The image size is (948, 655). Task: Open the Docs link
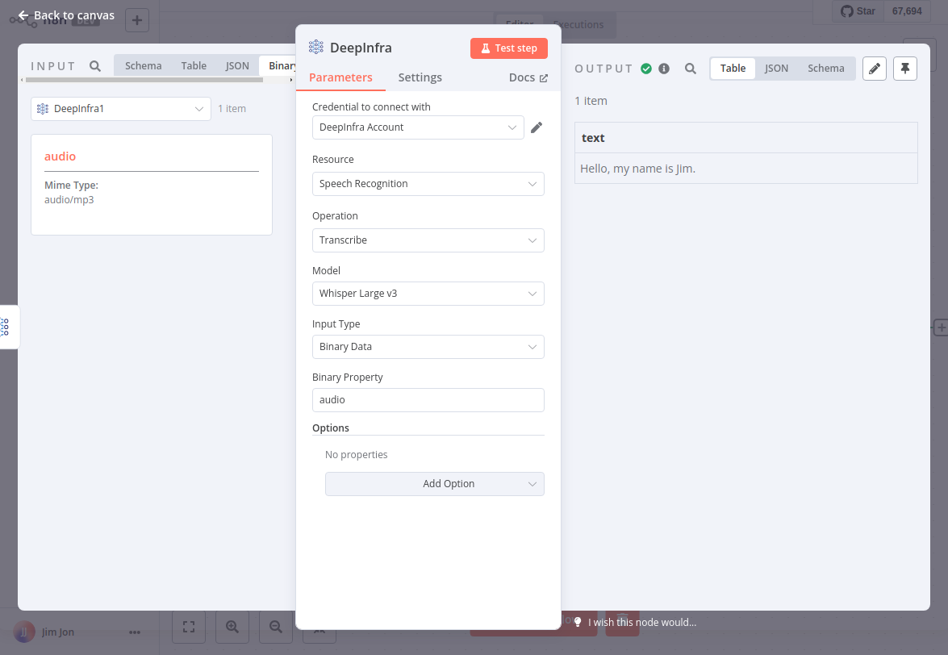528,77
